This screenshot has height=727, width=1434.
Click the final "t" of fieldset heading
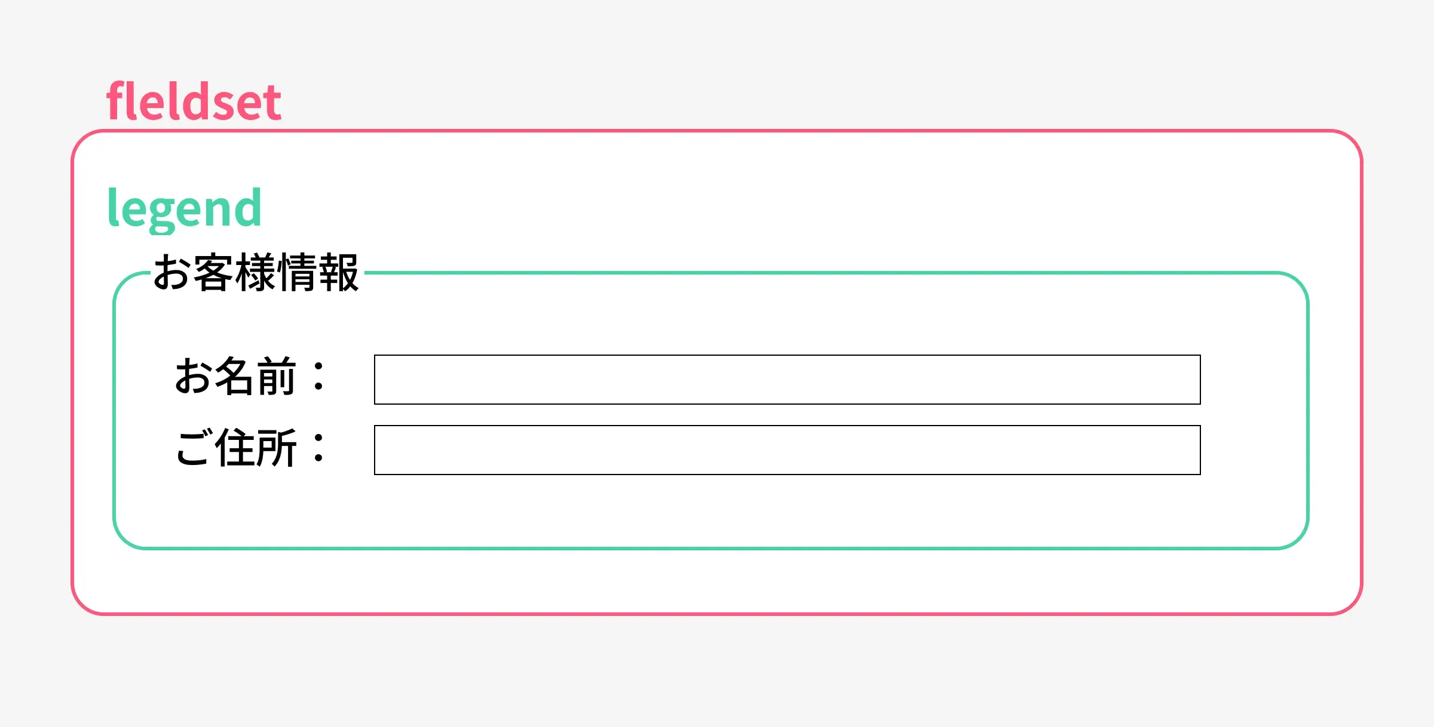[x=272, y=103]
